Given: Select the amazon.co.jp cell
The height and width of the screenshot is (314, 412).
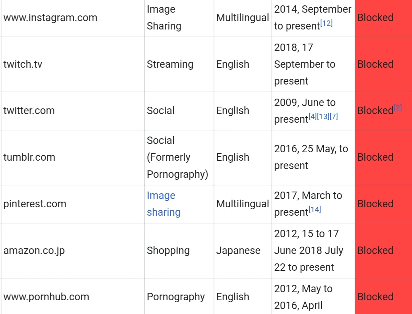Looking at the screenshot, I should click(73, 251).
